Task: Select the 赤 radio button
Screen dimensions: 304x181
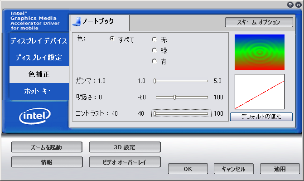Action: click(x=154, y=39)
